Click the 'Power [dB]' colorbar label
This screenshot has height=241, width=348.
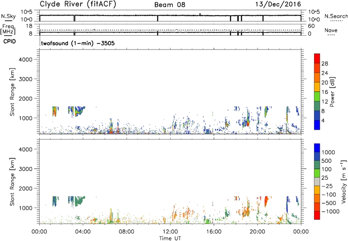coord(332,92)
